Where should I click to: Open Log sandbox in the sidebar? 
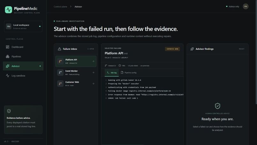coord(23,76)
